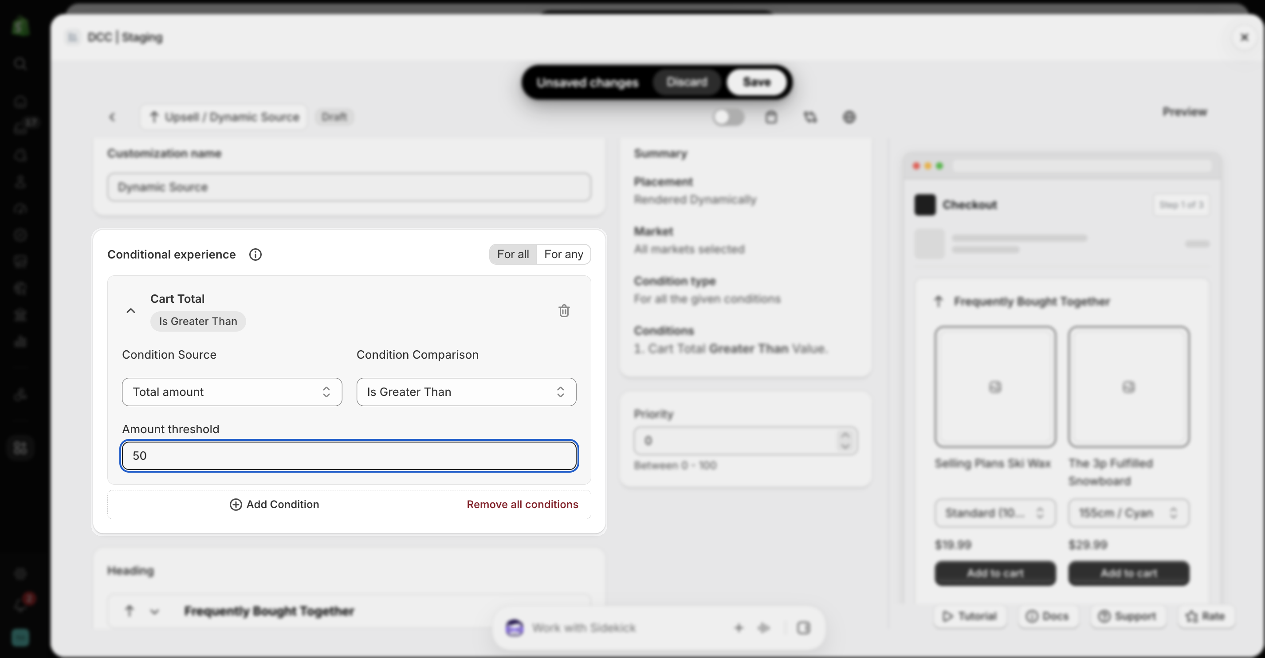This screenshot has width=1265, height=658.
Task: Delete the Cart Total condition with trash icon
Action: coord(564,311)
